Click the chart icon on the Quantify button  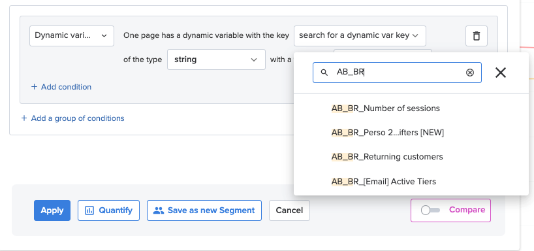(x=89, y=210)
